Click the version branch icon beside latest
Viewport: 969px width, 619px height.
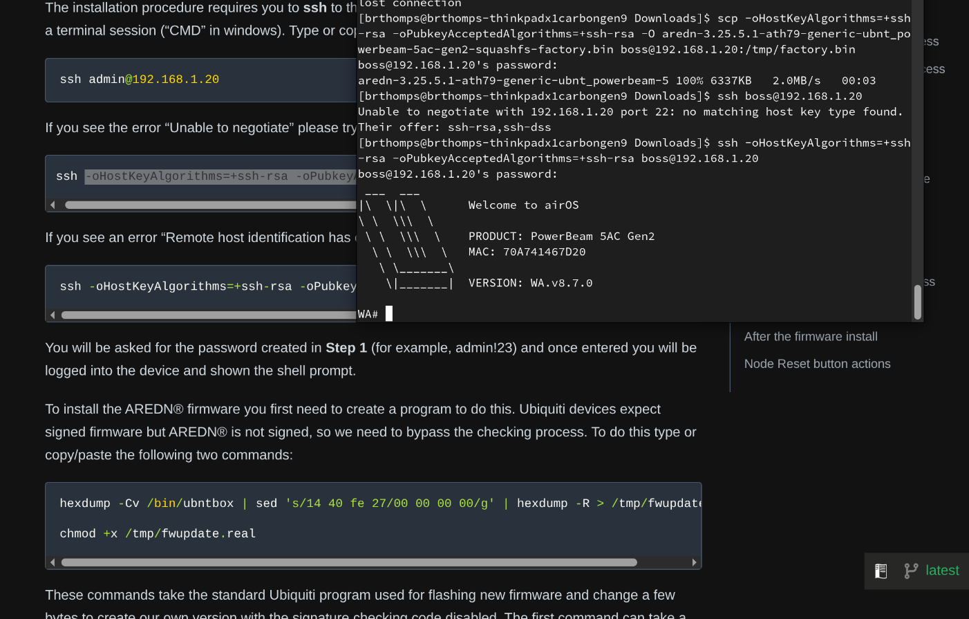pyautogui.click(x=911, y=571)
